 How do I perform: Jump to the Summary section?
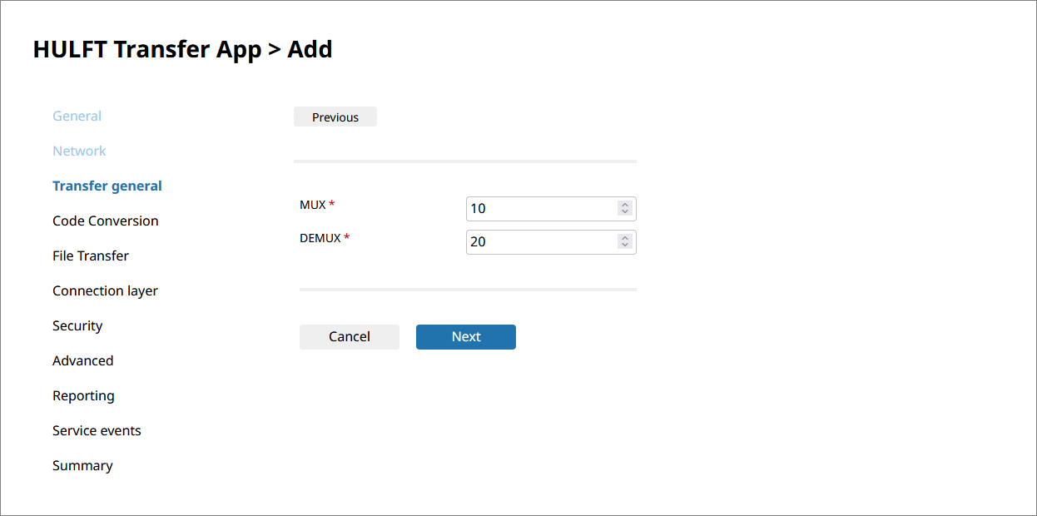(82, 466)
